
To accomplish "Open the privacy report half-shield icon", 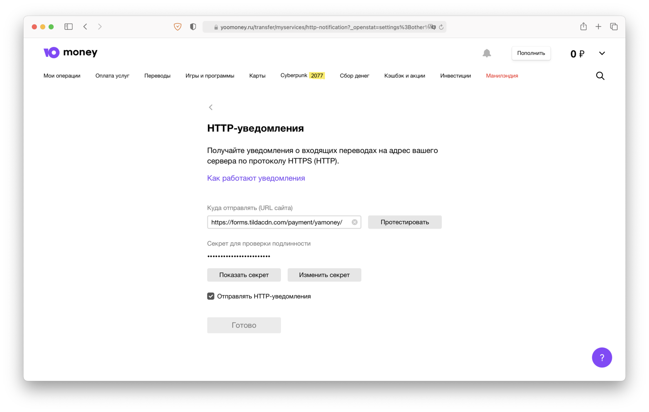I will [x=193, y=27].
